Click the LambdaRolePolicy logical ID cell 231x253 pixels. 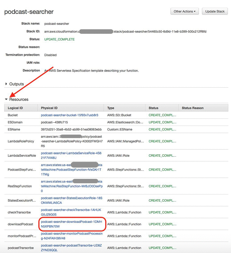click(x=21, y=141)
